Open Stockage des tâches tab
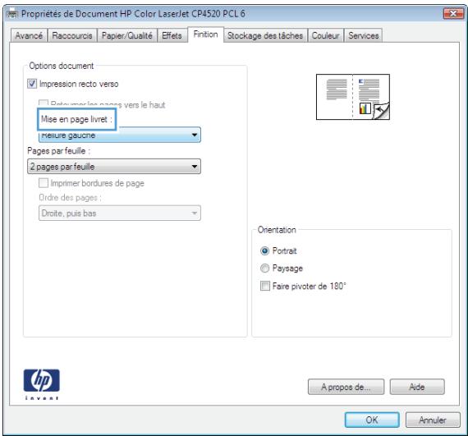The width and height of the screenshot is (468, 436). click(x=265, y=35)
